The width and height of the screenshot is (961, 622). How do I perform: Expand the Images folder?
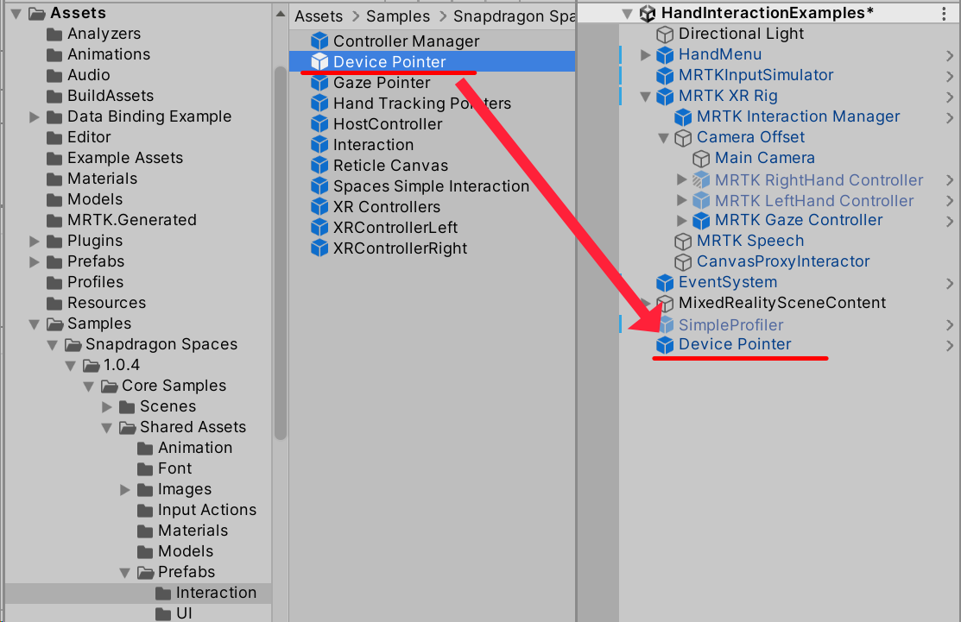coord(125,489)
